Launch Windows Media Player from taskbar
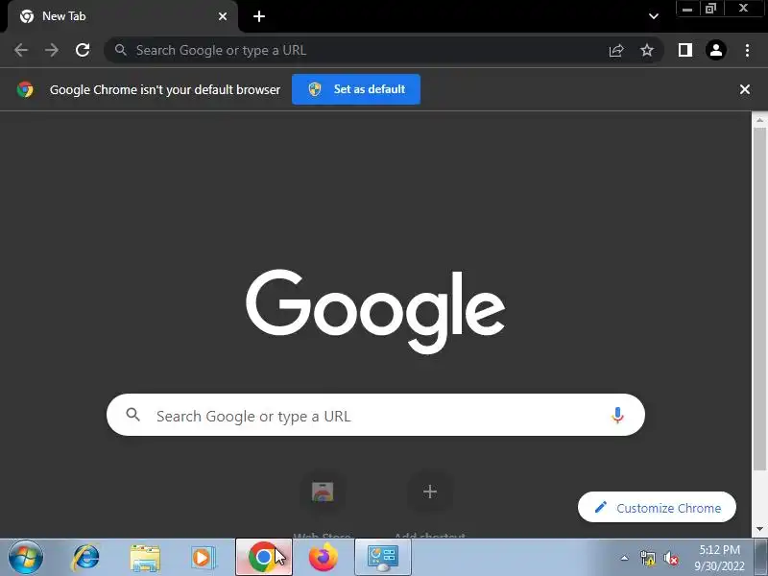Viewport: 768px width, 576px height. click(203, 558)
